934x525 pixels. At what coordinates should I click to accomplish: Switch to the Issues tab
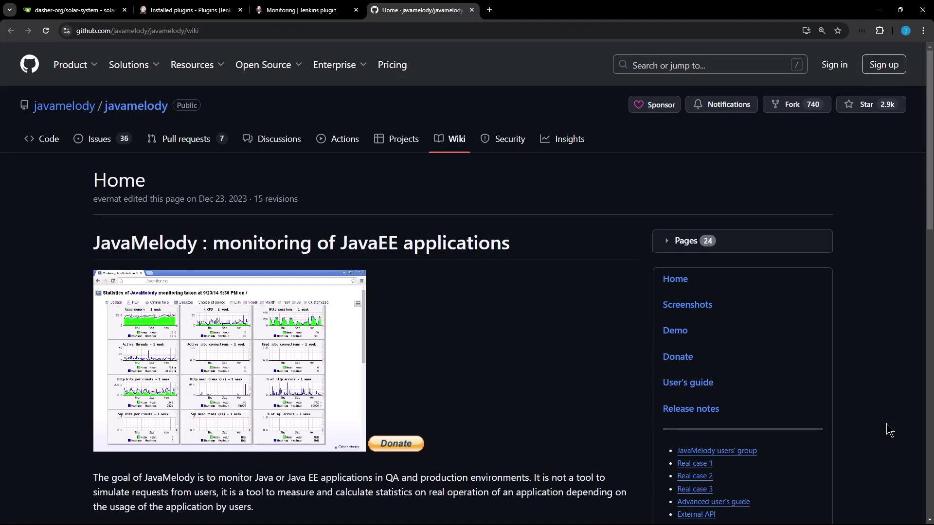pyautogui.click(x=100, y=139)
